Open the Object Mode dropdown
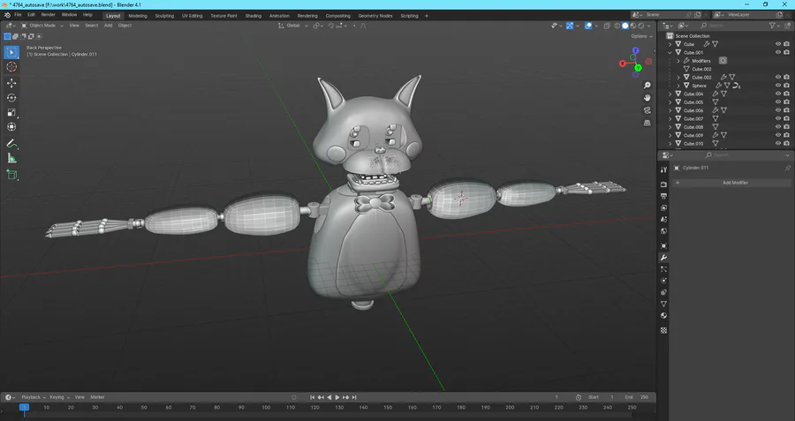The width and height of the screenshot is (795, 421). pos(42,26)
